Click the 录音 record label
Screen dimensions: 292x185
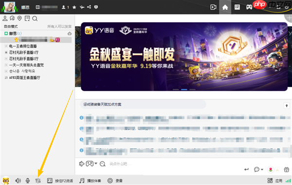(x=119, y=181)
